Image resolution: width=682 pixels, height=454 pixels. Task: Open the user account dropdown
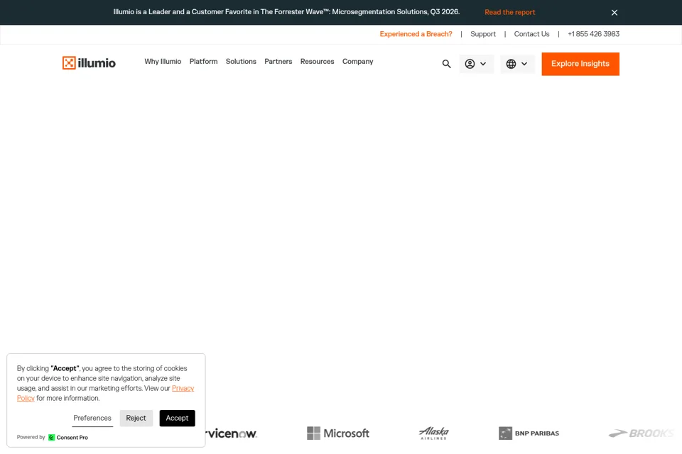click(x=476, y=64)
